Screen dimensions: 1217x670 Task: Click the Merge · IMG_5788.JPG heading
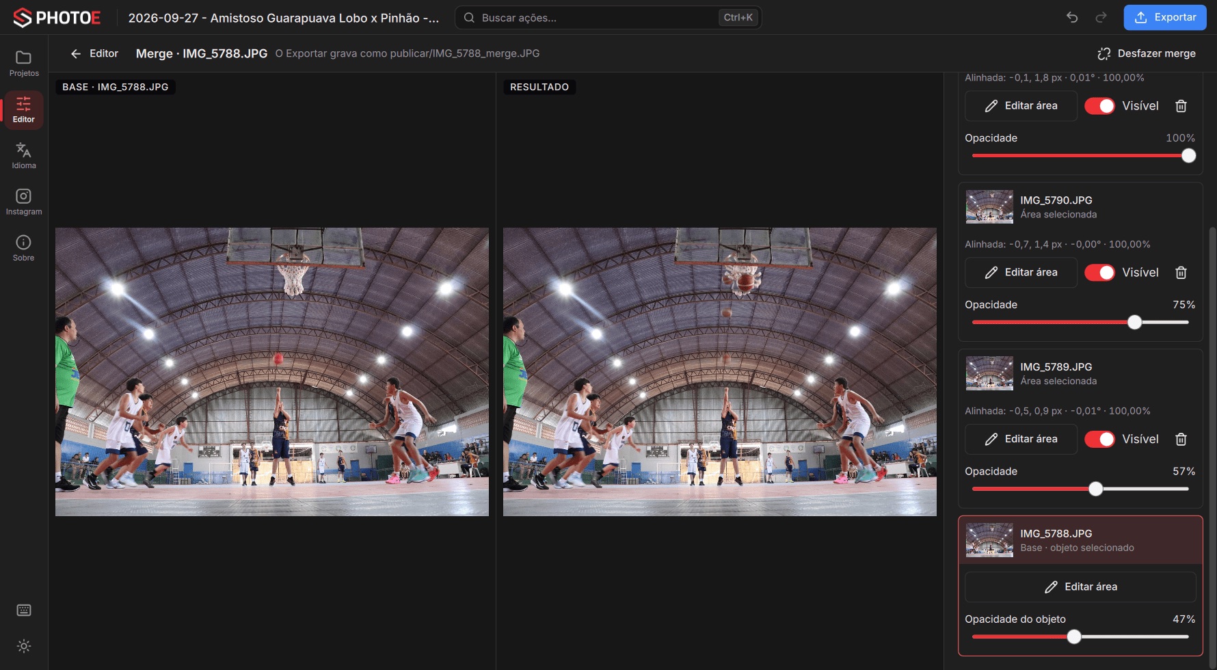pyautogui.click(x=202, y=53)
